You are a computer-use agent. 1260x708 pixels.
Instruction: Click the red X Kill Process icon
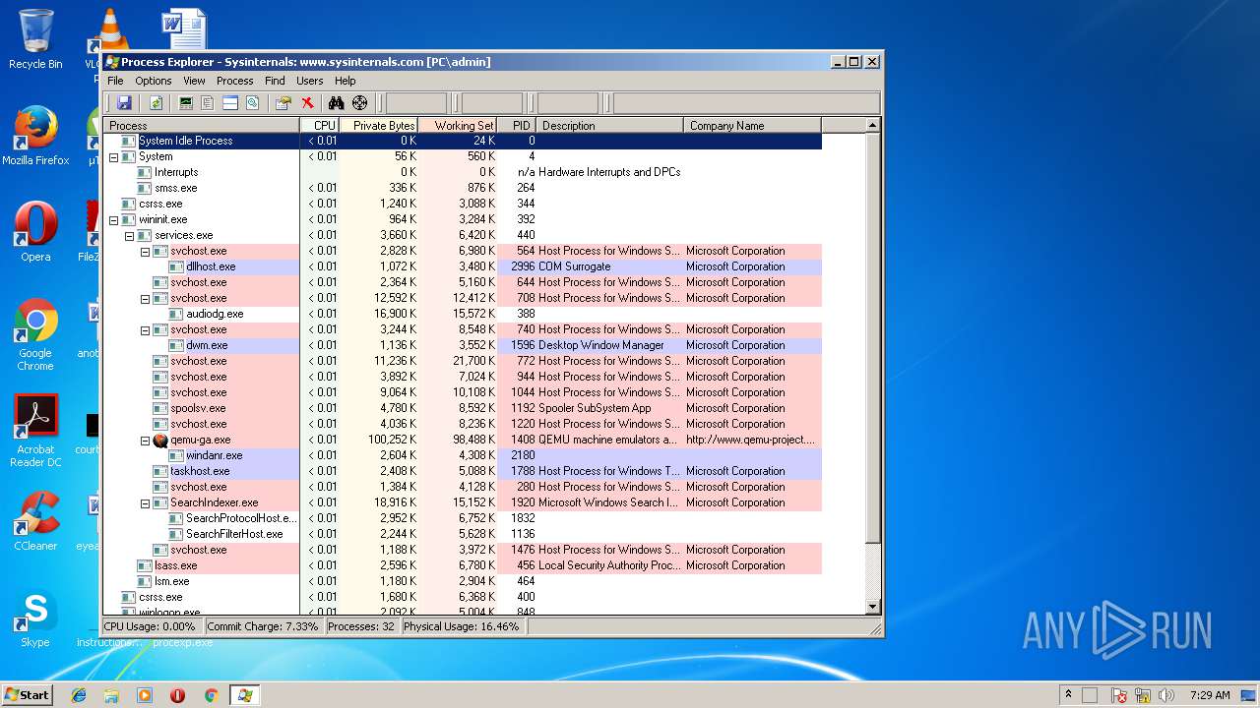[307, 103]
